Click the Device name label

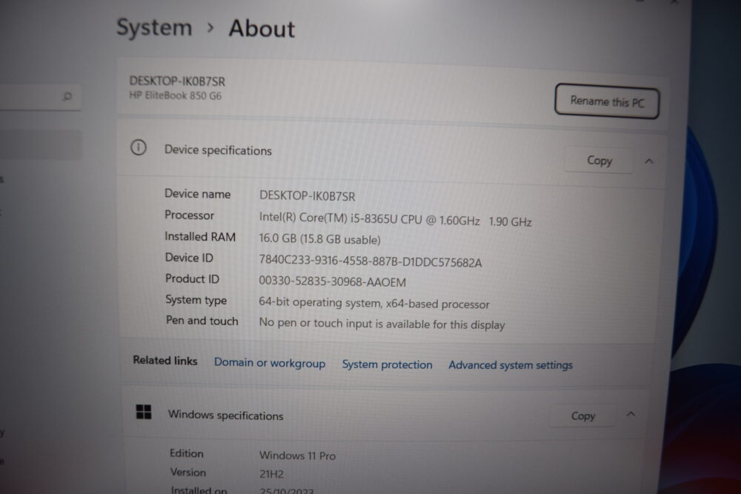click(198, 193)
